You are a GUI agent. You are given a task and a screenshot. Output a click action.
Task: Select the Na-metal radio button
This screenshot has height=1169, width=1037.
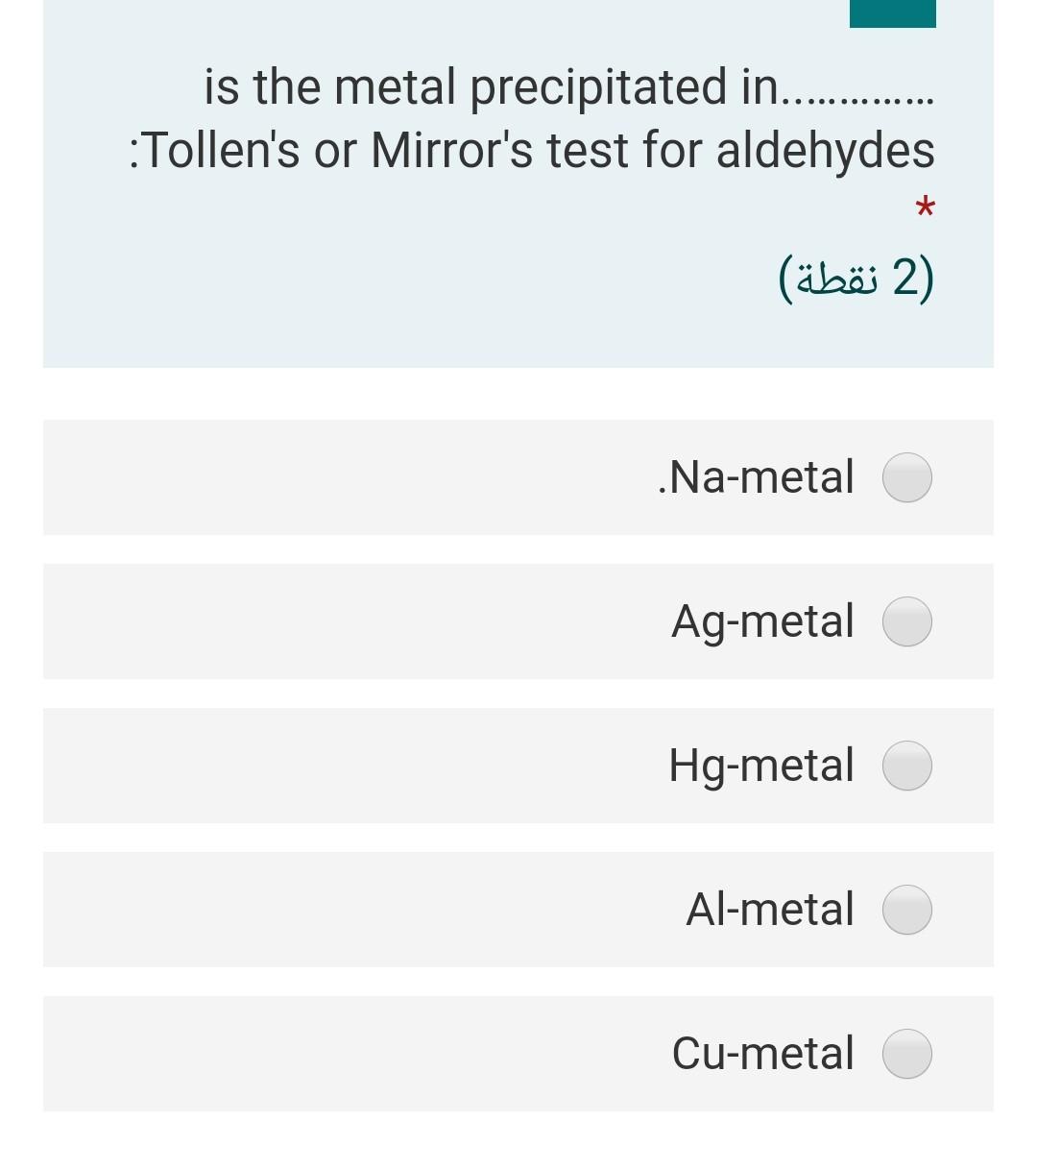pos(906,477)
